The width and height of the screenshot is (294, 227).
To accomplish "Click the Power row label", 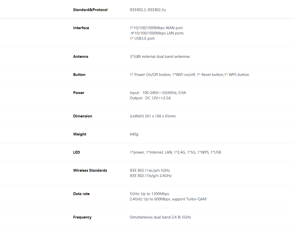I will (x=79, y=93).
